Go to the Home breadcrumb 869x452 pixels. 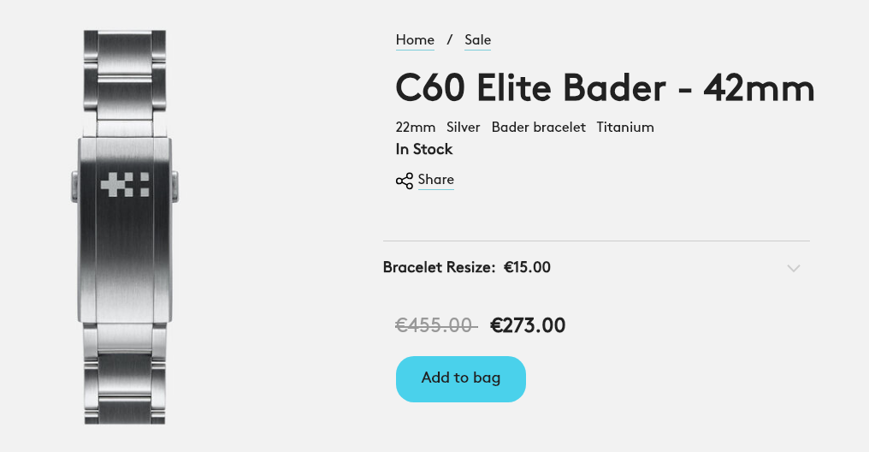[x=415, y=40]
